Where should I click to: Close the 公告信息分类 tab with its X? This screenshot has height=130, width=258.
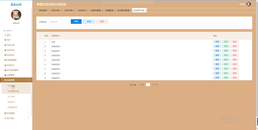[x=146, y=10]
